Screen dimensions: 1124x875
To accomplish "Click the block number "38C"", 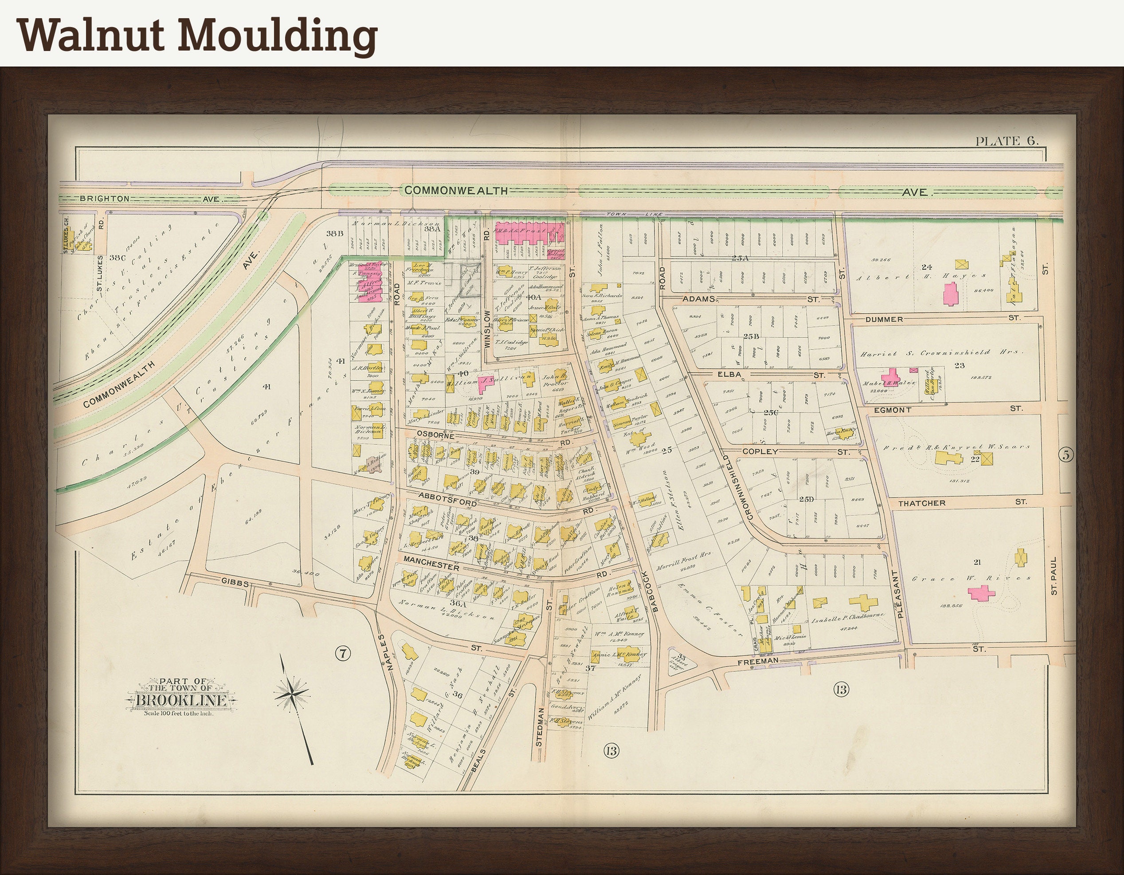I will pos(117,258).
